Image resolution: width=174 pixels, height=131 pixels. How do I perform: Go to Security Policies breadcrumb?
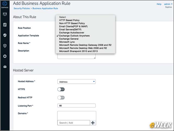coord(22,8)
